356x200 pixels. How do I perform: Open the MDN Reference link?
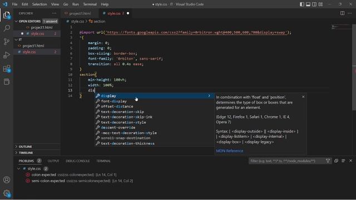(230, 151)
